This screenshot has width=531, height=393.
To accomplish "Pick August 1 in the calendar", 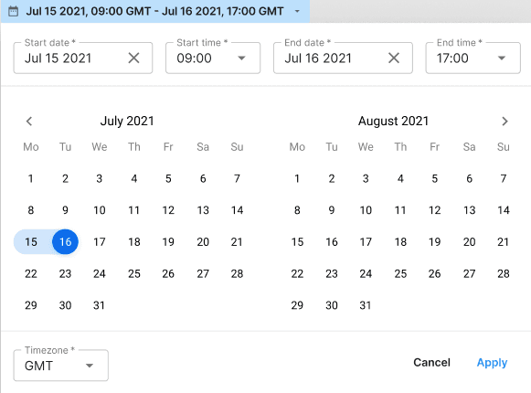I will (x=297, y=178).
